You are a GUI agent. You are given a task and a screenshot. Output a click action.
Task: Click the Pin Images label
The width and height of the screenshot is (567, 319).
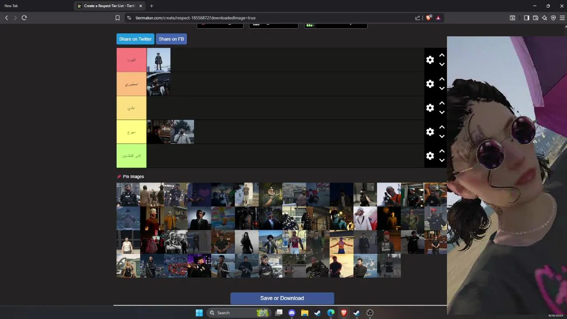click(x=133, y=176)
